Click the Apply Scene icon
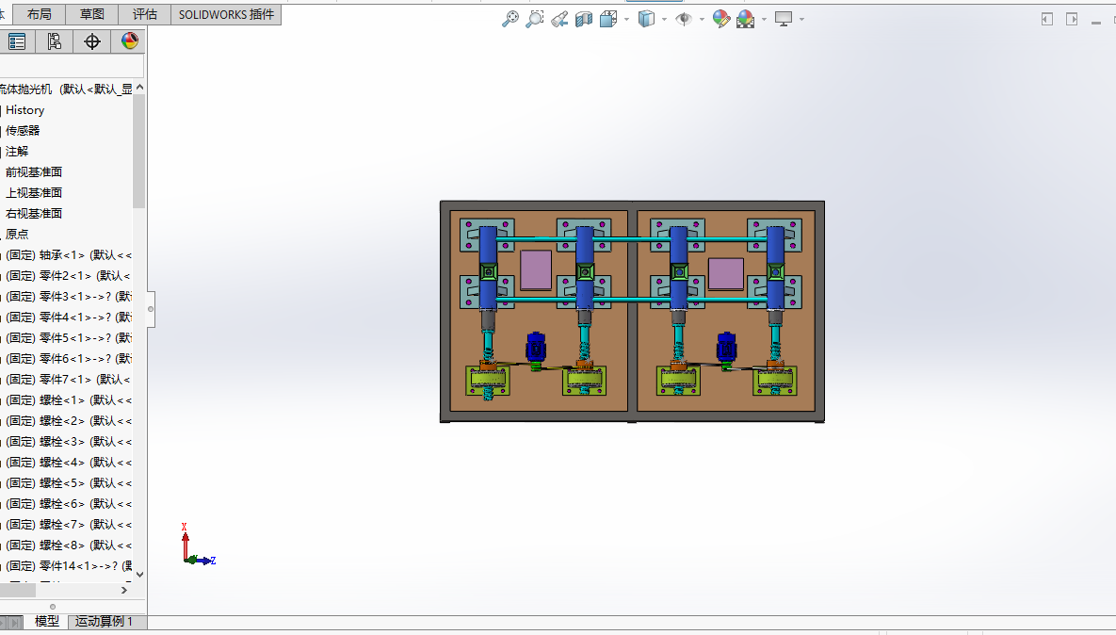 coord(745,19)
